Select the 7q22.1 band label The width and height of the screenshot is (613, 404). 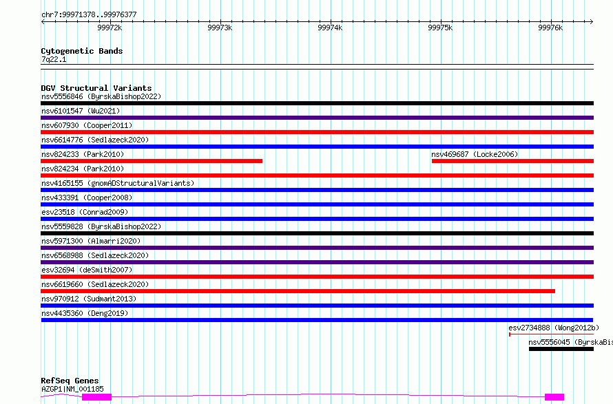(54, 60)
